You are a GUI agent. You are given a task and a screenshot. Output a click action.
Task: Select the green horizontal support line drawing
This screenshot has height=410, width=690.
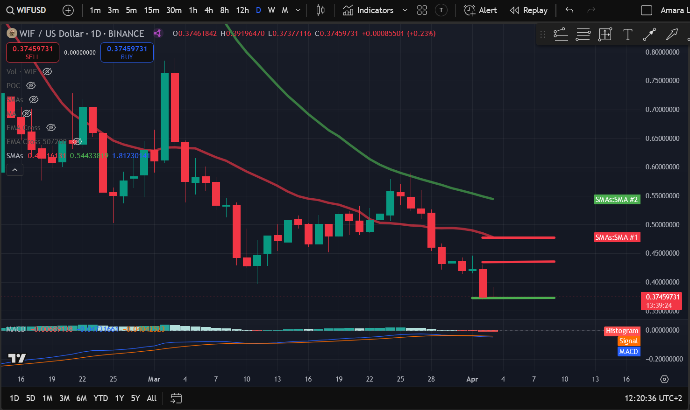[513, 298]
